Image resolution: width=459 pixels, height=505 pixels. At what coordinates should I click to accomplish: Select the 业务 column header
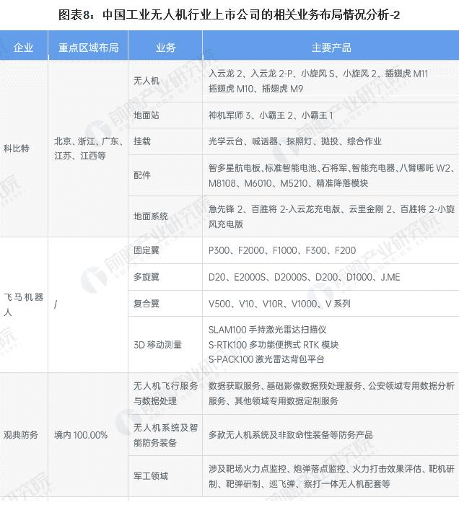point(165,45)
